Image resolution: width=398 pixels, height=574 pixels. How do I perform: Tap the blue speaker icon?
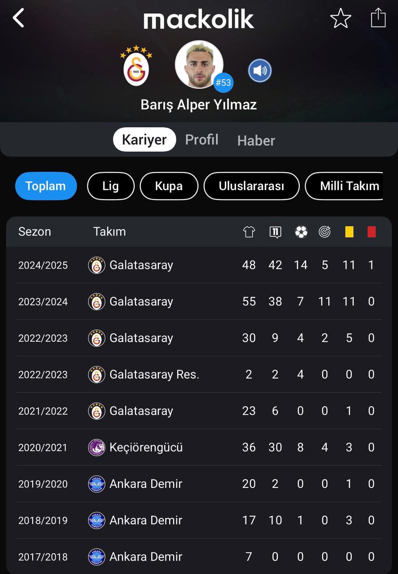pos(260,71)
